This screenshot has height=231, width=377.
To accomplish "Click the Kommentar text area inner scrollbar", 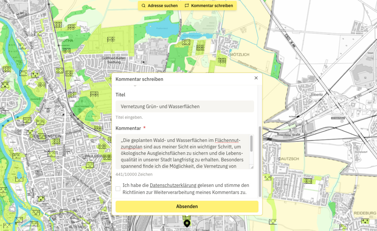I will [251, 143].
